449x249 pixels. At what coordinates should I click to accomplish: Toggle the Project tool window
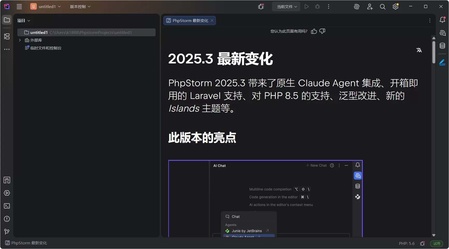[x=7, y=20]
